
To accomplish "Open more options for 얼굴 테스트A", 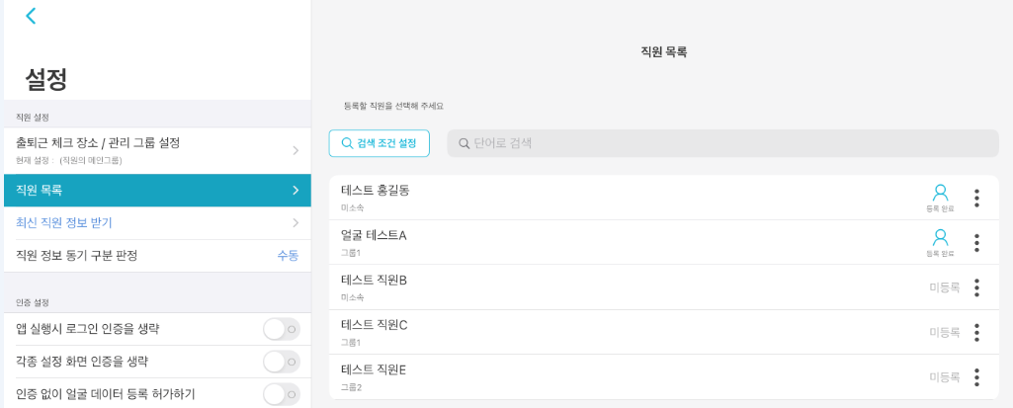I will click(x=976, y=242).
